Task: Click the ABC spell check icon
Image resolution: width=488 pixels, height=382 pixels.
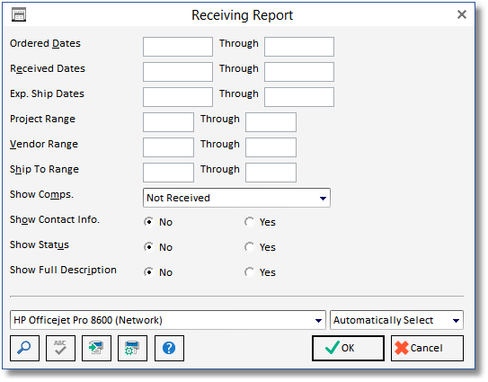Action: [60, 348]
